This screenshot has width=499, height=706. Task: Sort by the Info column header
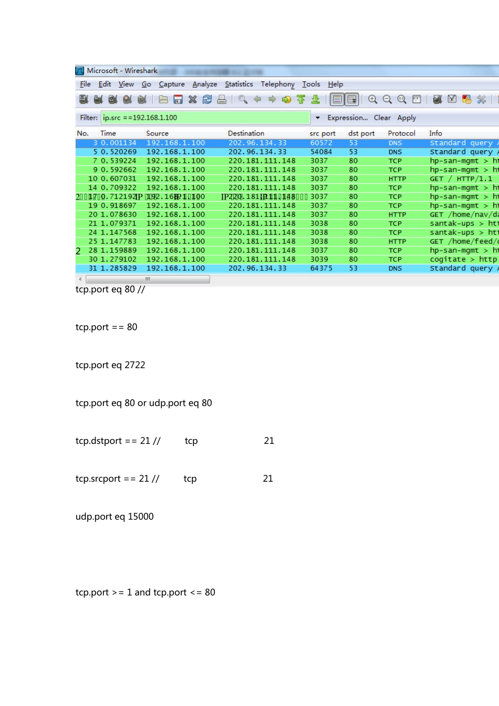pyautogui.click(x=435, y=133)
